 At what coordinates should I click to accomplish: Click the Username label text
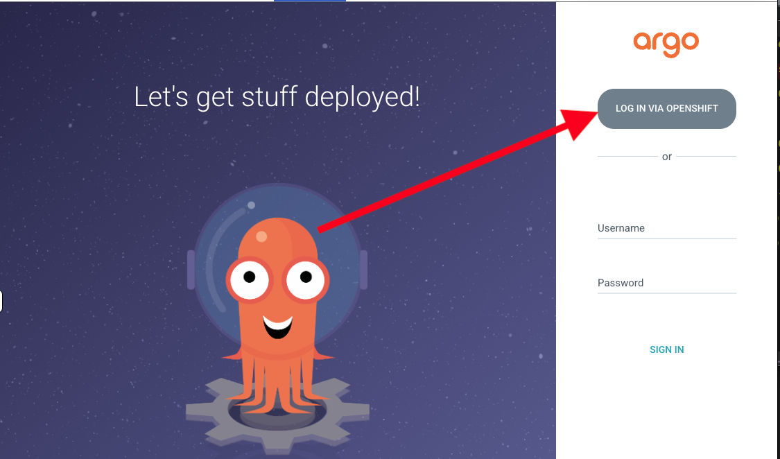point(621,228)
